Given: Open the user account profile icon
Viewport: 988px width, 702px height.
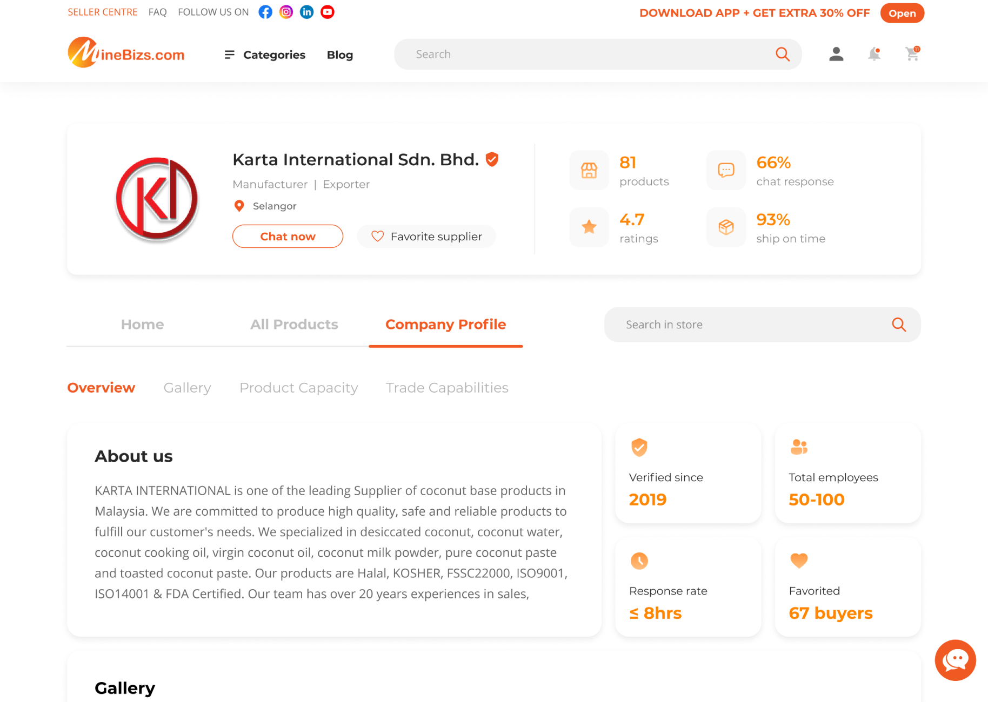Looking at the screenshot, I should point(836,54).
